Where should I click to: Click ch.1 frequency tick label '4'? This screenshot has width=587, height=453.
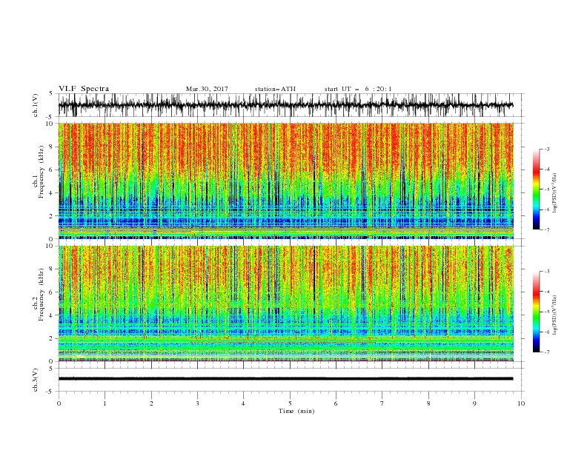[52, 193]
